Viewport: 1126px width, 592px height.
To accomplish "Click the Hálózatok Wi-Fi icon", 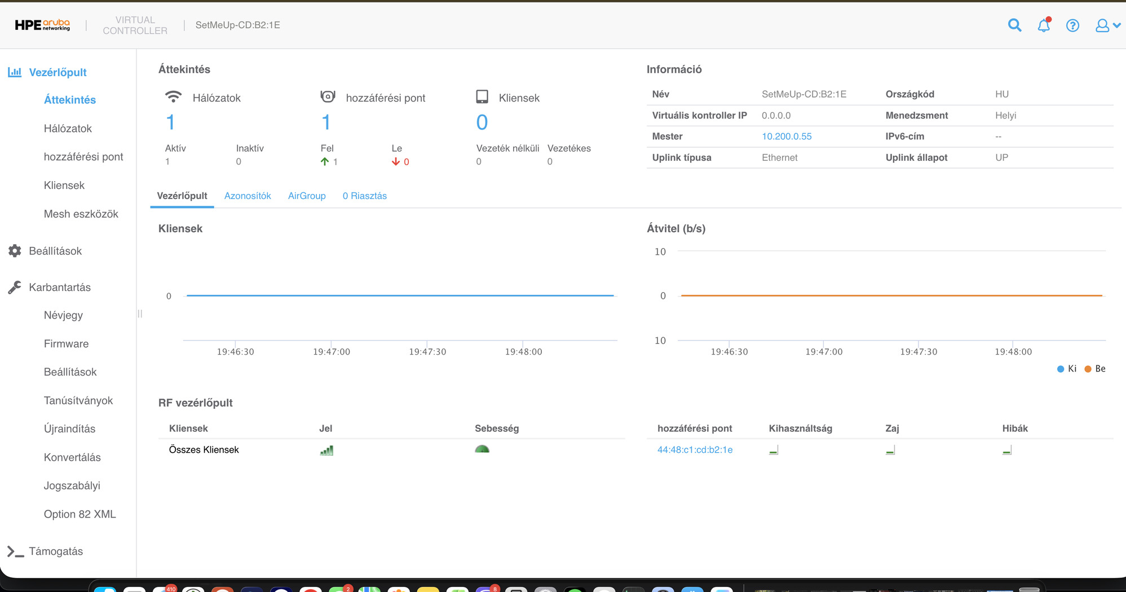I will click(173, 97).
